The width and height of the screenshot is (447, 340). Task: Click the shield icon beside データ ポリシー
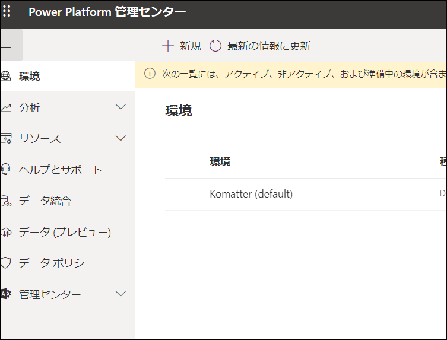tap(6, 263)
